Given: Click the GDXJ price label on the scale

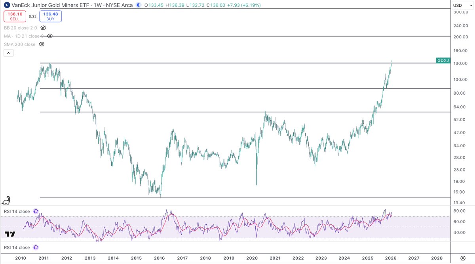Looking at the screenshot, I should point(443,61).
